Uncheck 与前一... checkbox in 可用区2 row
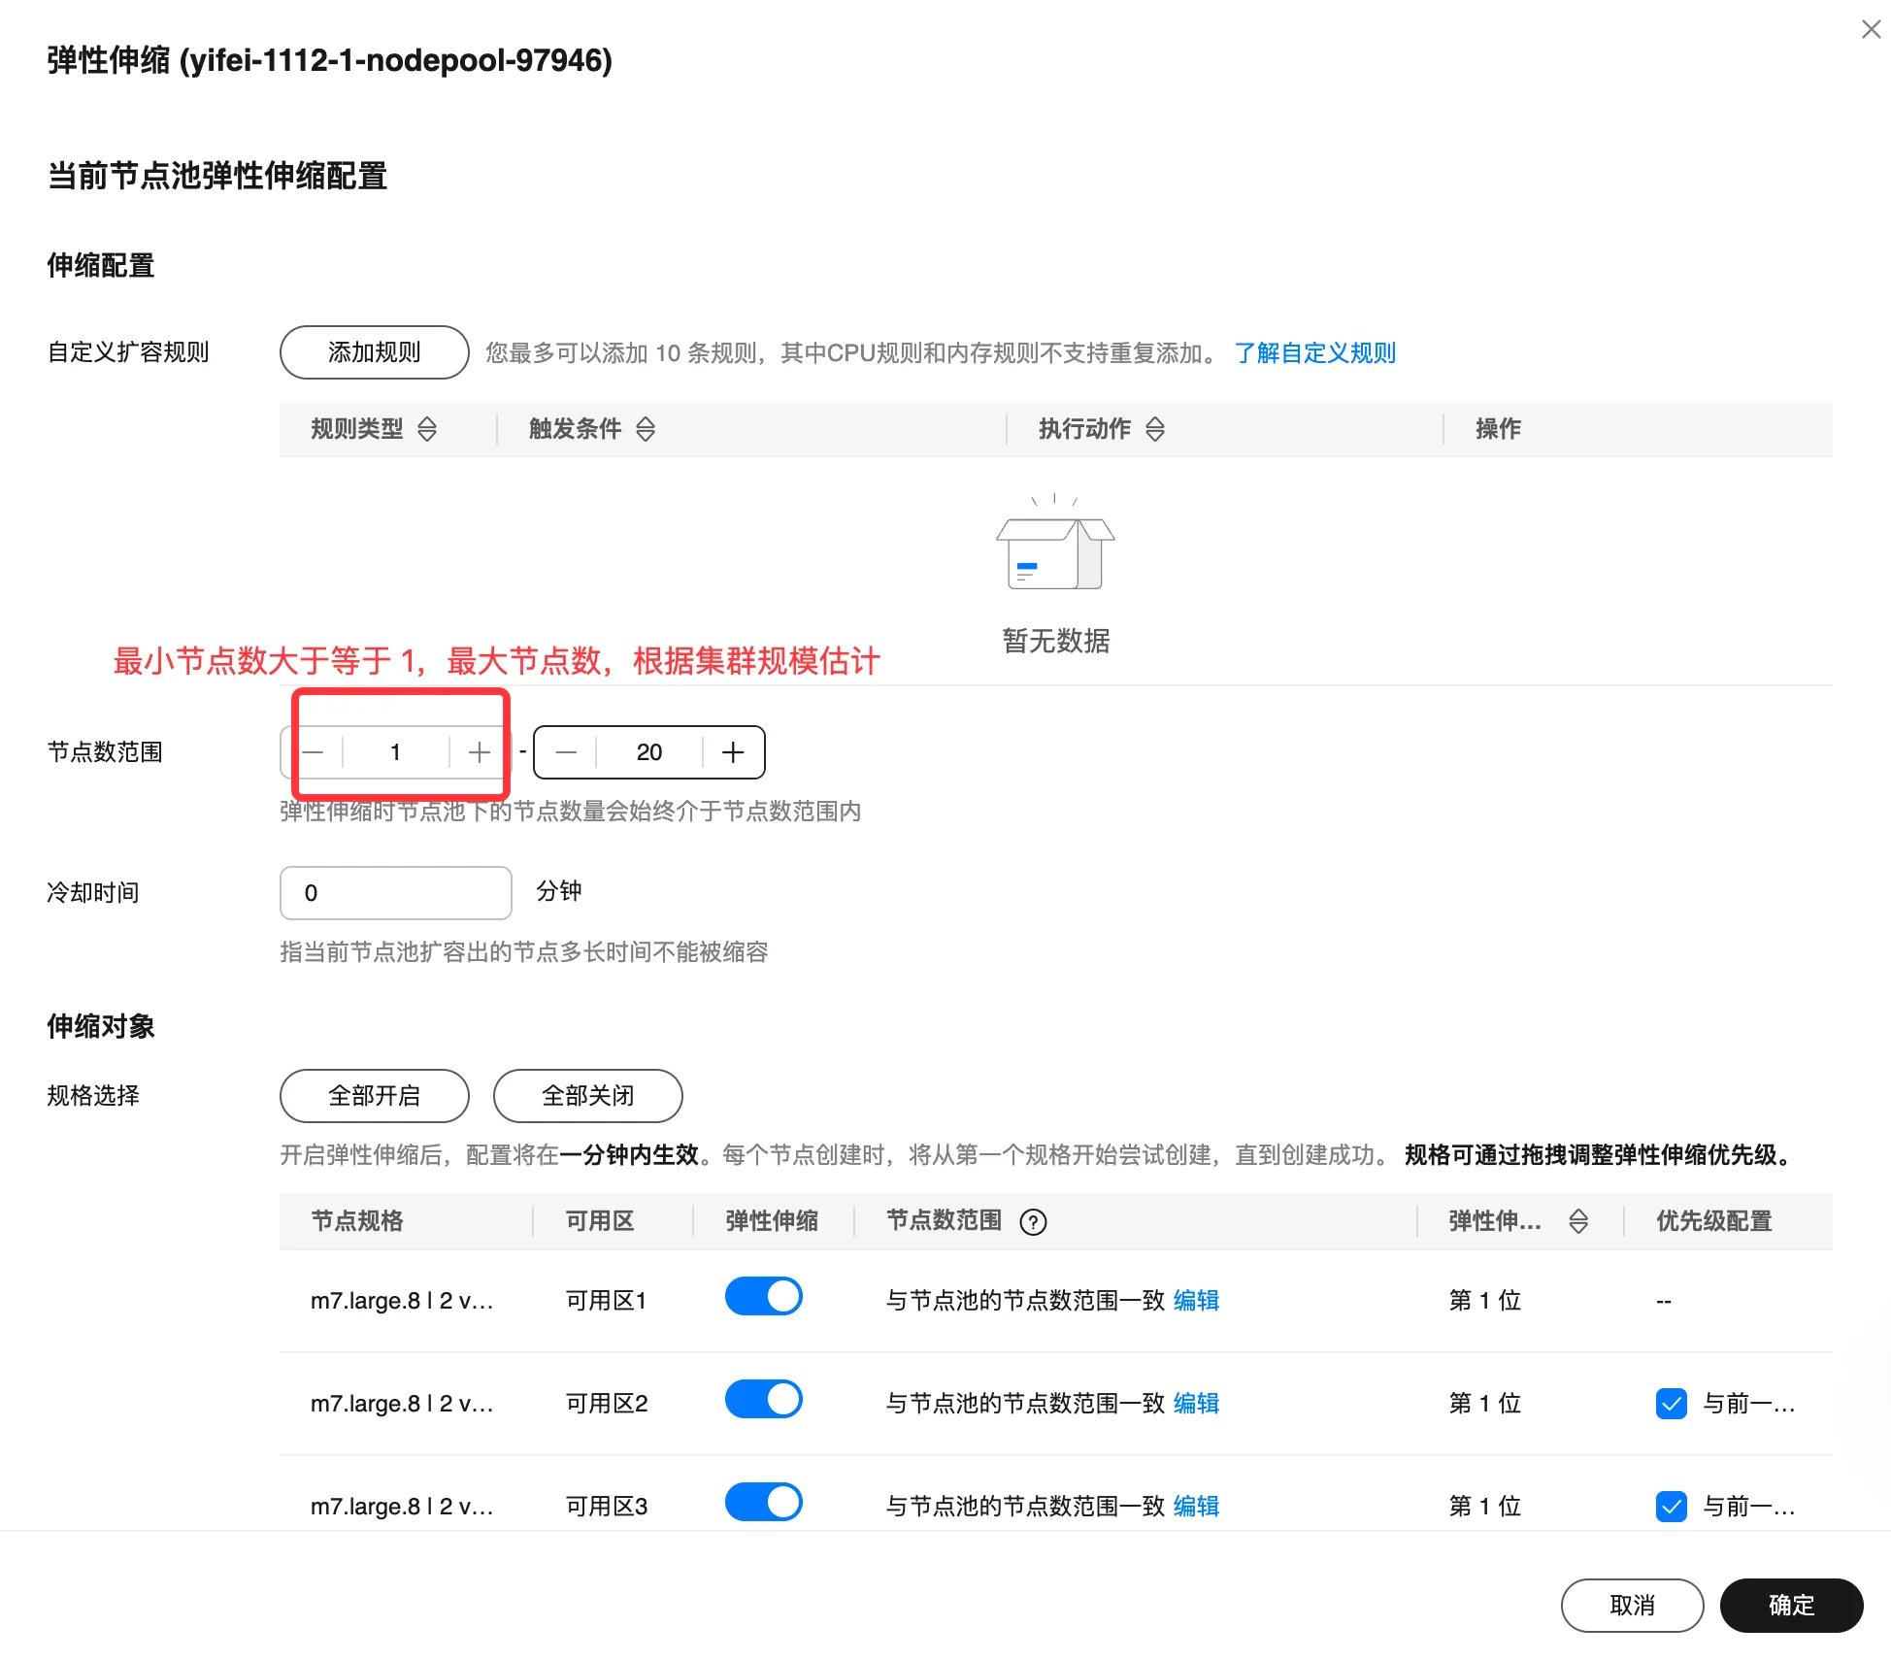 pyautogui.click(x=1671, y=1404)
